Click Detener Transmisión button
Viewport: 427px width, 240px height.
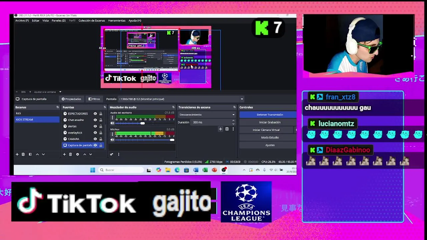(268, 115)
